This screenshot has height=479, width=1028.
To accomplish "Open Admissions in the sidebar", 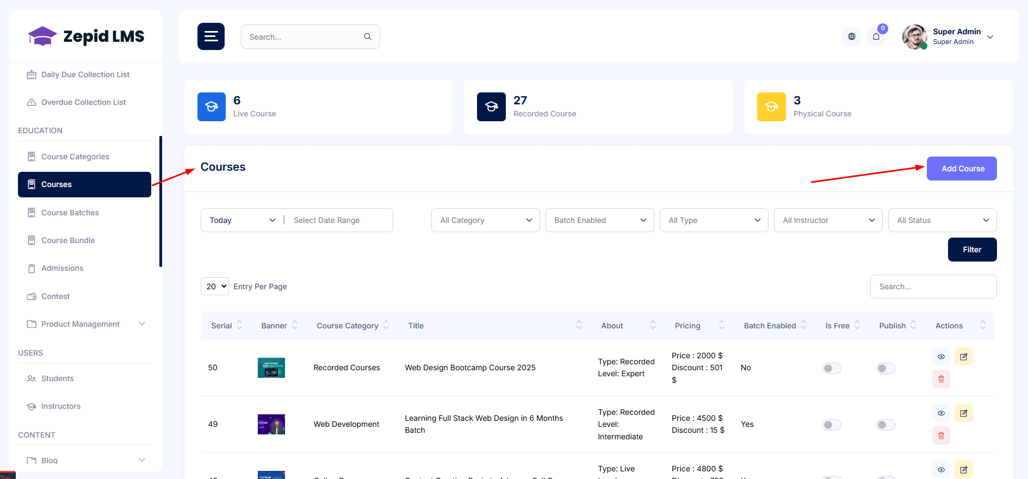I will [x=85, y=268].
